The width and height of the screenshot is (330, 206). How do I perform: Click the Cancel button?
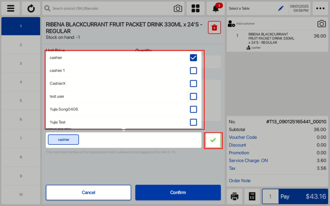[88, 192]
